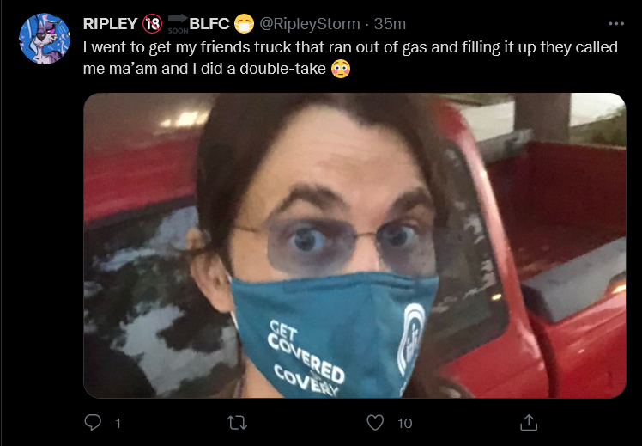Like the tweet with heart icon
The image size is (642, 446).
[x=375, y=423]
